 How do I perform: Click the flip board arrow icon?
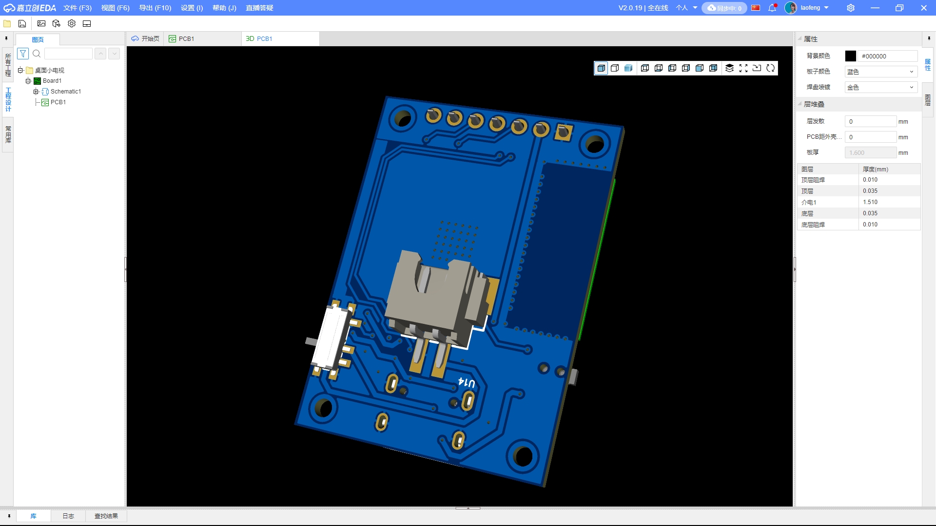click(x=757, y=68)
